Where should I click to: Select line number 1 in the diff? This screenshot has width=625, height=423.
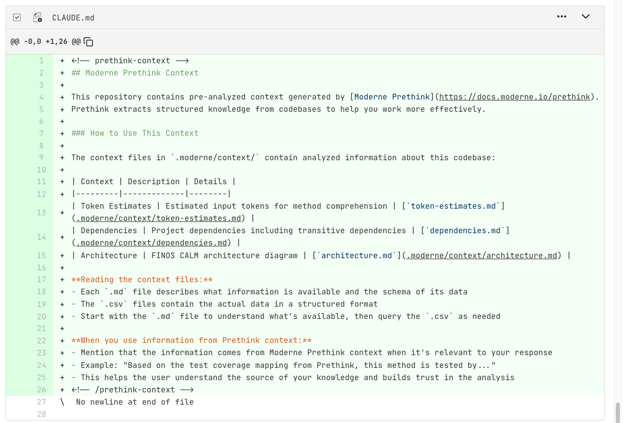tap(41, 61)
